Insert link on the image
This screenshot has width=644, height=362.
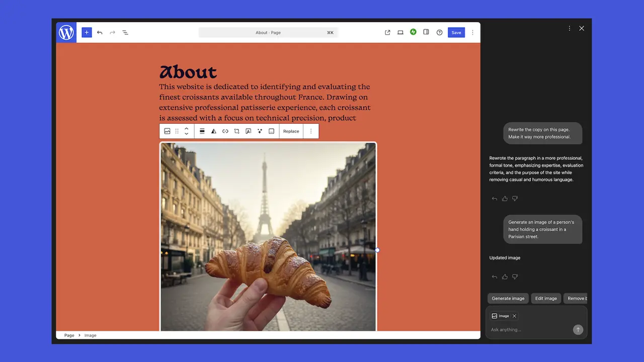pyautogui.click(x=225, y=131)
